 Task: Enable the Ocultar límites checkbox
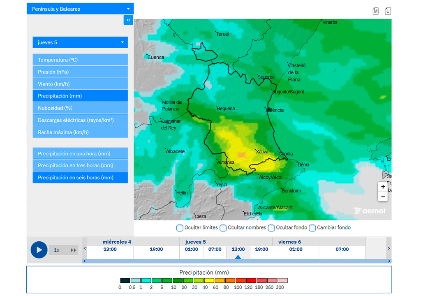click(x=180, y=228)
